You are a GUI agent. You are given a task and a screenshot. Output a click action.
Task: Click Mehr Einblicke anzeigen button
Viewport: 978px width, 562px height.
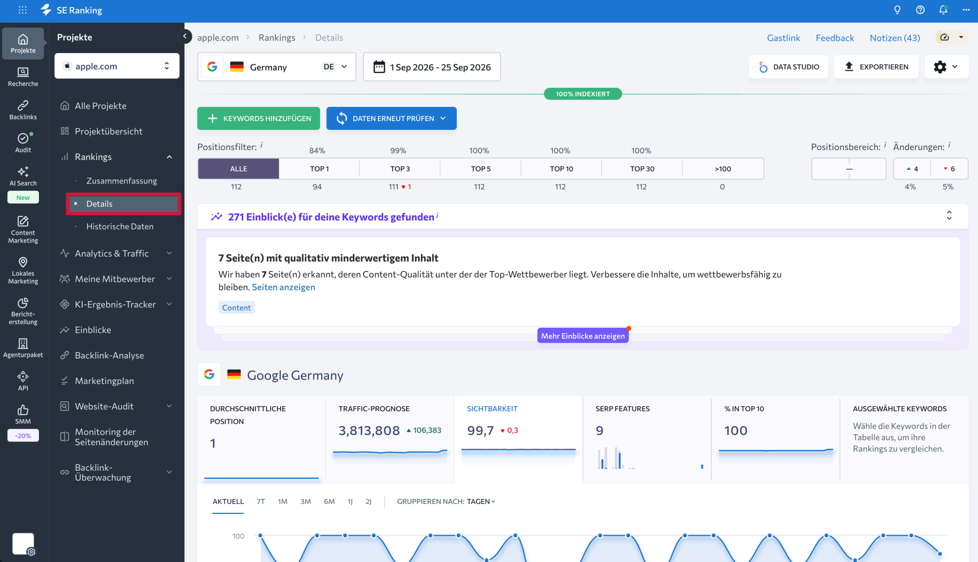pyautogui.click(x=583, y=336)
